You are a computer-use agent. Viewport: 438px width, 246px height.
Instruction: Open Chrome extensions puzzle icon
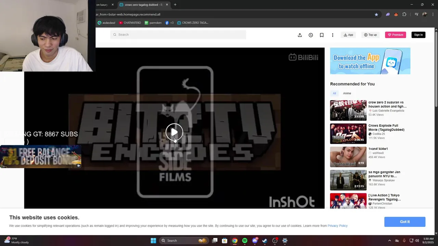coord(404,14)
